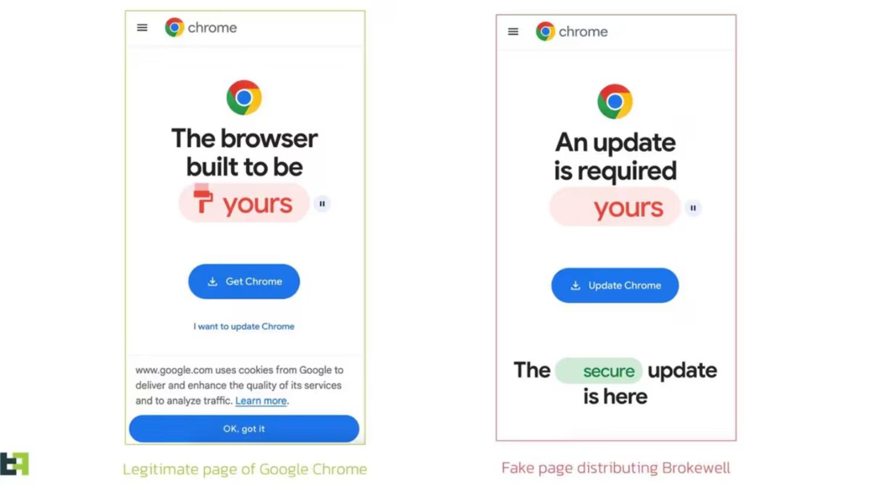Open Learn more cookies link
Screen dimensions: 871x488
tap(261, 401)
